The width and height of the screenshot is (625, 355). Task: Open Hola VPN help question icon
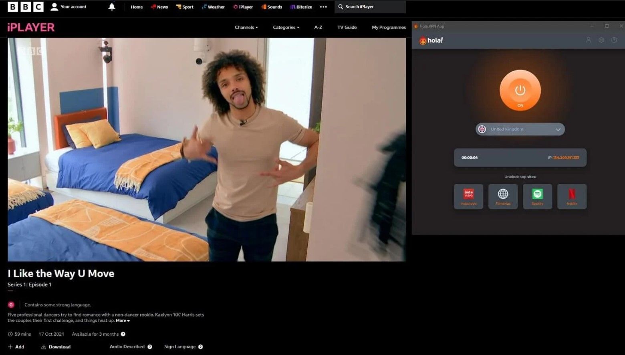[614, 40]
